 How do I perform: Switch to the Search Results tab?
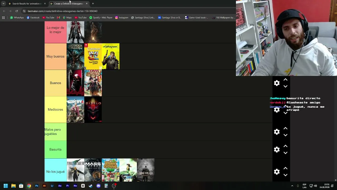click(x=25, y=4)
